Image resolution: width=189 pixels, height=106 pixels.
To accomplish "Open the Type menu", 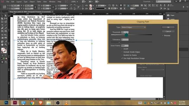I will click(25, 2).
